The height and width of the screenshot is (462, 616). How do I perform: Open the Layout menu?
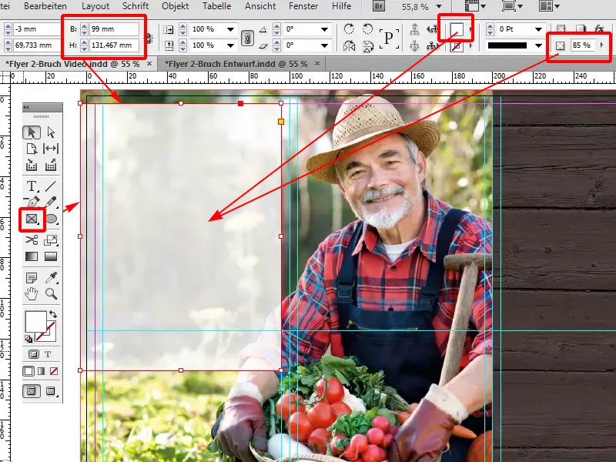coord(95,6)
